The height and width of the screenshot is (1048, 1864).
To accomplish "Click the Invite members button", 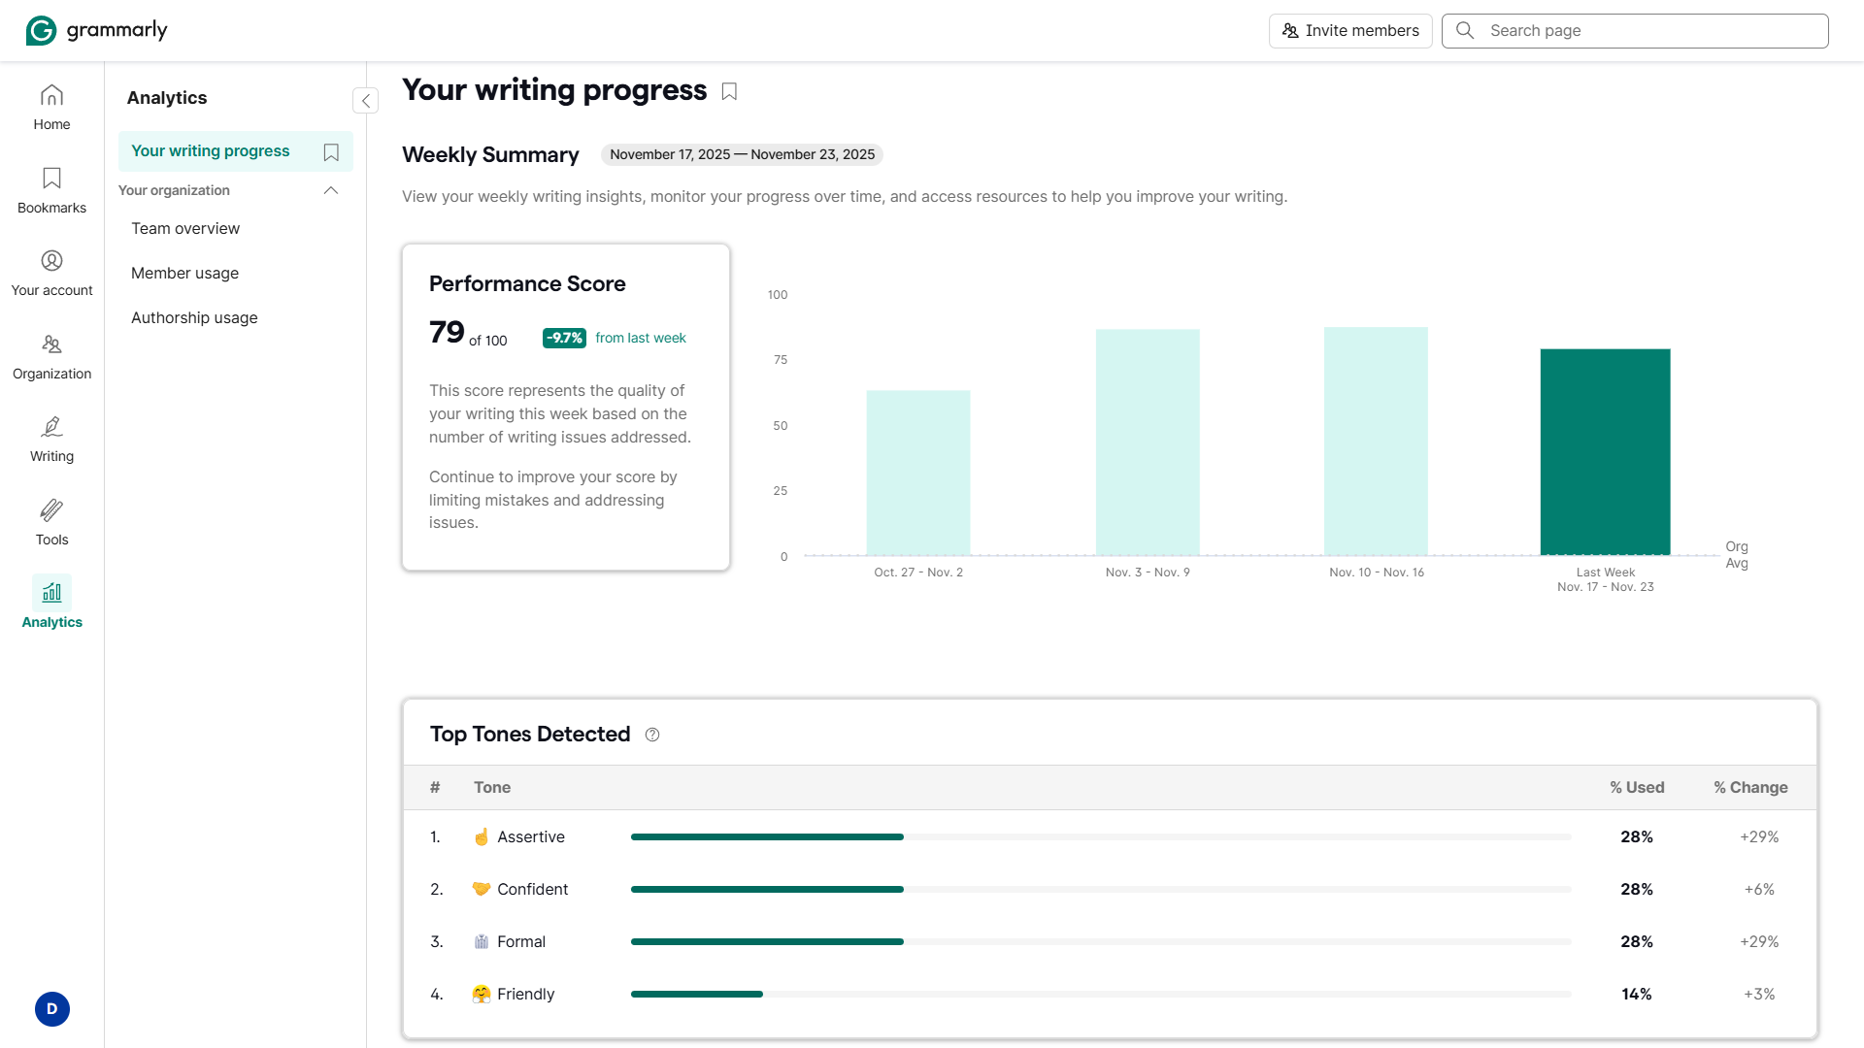I will [x=1350, y=30].
